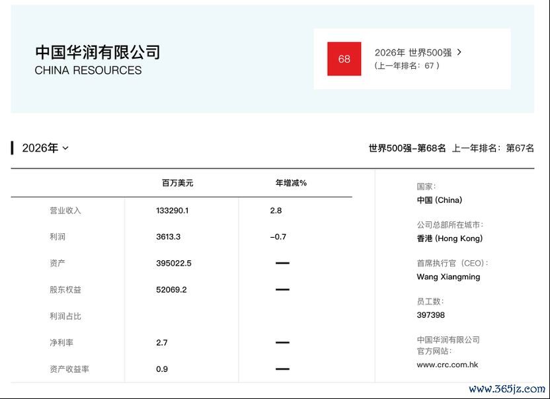Click the 上一年排名: 第67名 text
The image size is (550, 399).
click(x=493, y=148)
